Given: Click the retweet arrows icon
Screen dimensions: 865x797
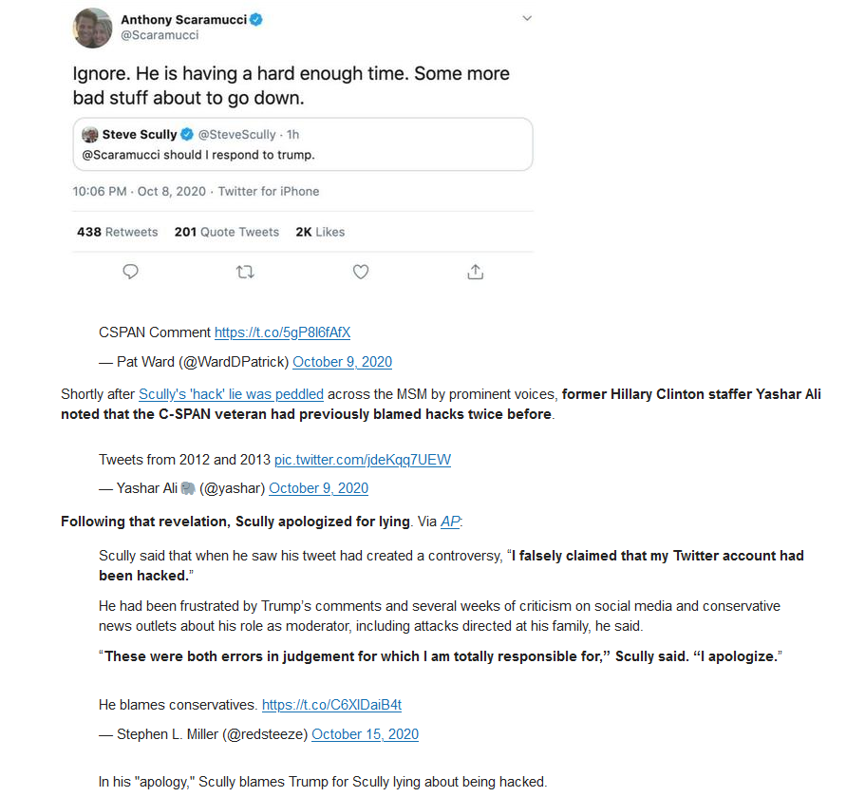Looking at the screenshot, I should pos(245,272).
